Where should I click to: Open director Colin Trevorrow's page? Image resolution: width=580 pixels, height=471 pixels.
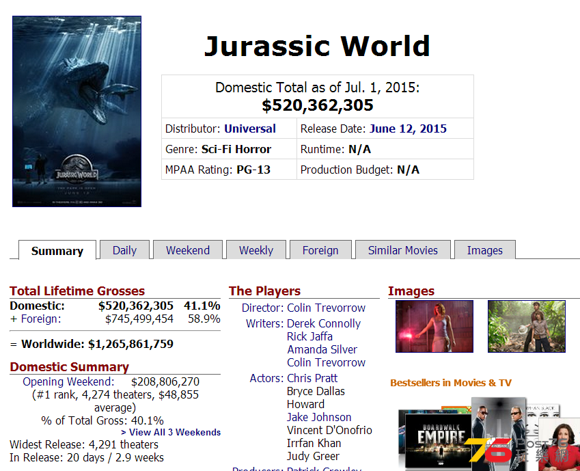click(327, 308)
